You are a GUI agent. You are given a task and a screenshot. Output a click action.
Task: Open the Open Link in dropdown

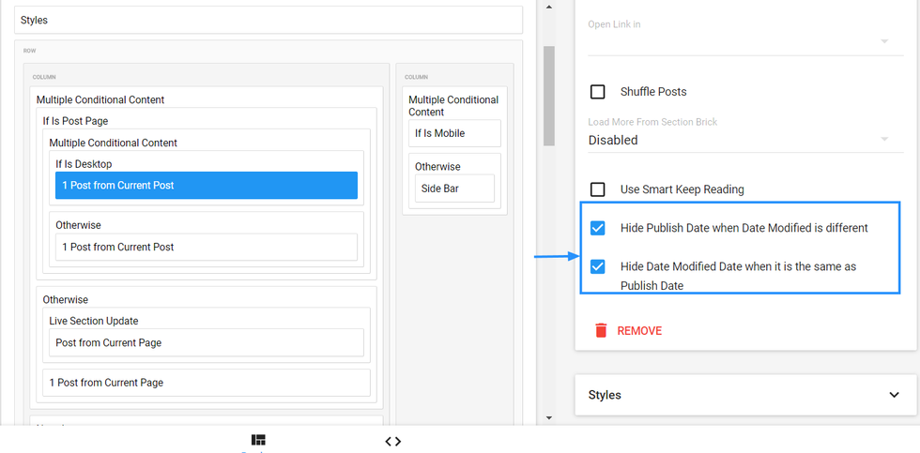(738, 41)
